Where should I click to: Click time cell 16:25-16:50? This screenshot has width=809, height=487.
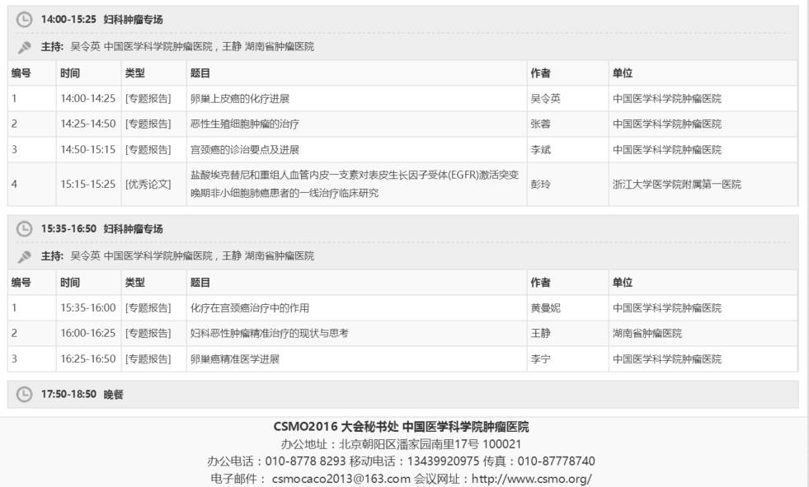coord(87,359)
